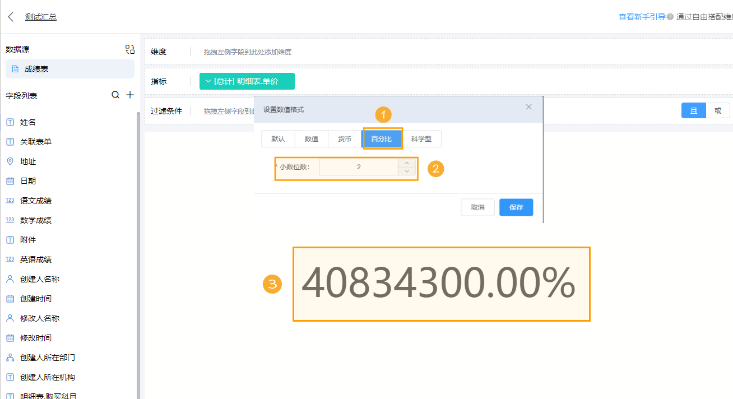This screenshot has width=733, height=399.
Task: Open field list search icon
Action: click(115, 95)
